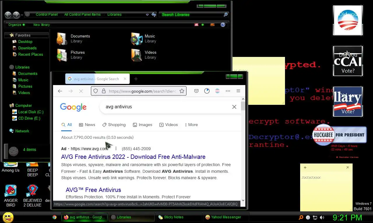
Task: Toggle the explorer preview pane icon
Action: [212, 25]
